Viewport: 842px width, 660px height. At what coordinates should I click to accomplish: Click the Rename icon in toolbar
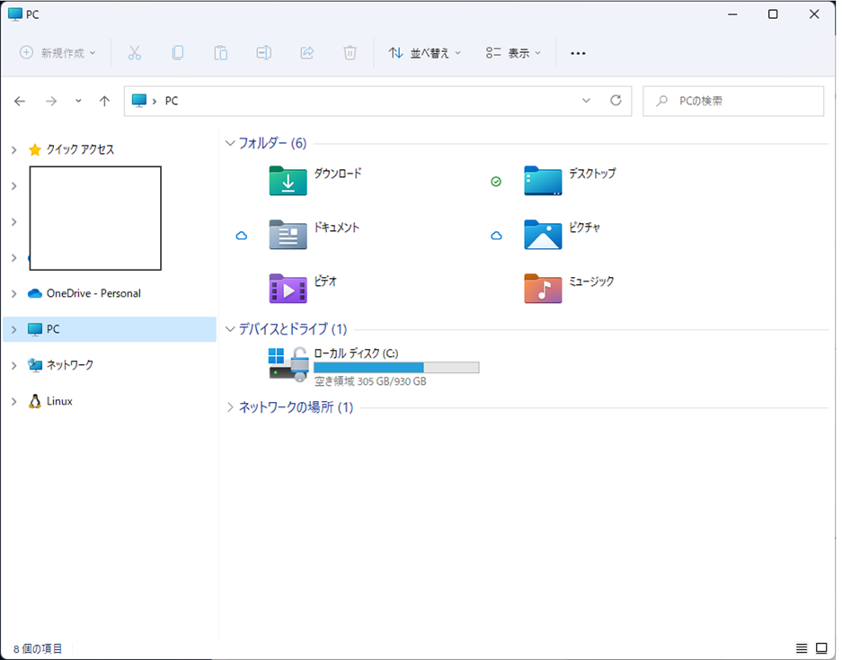click(264, 53)
